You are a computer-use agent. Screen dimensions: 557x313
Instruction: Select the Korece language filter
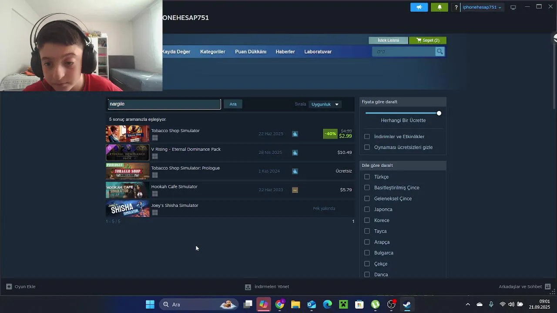(x=367, y=220)
